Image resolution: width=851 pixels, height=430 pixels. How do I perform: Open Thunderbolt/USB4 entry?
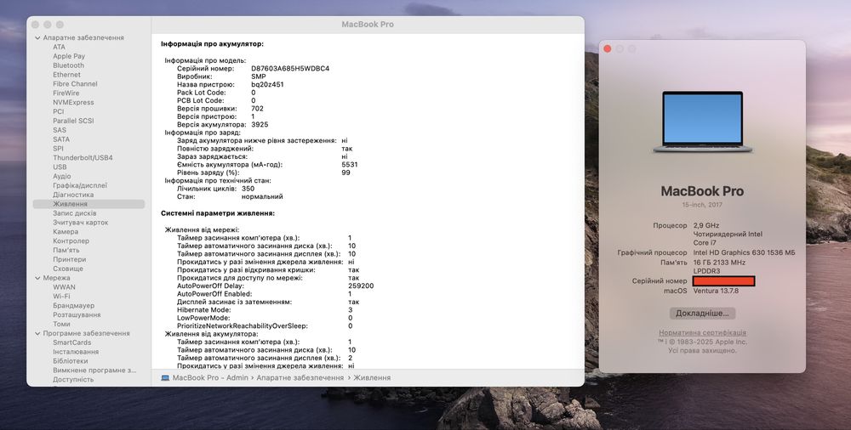(x=83, y=158)
